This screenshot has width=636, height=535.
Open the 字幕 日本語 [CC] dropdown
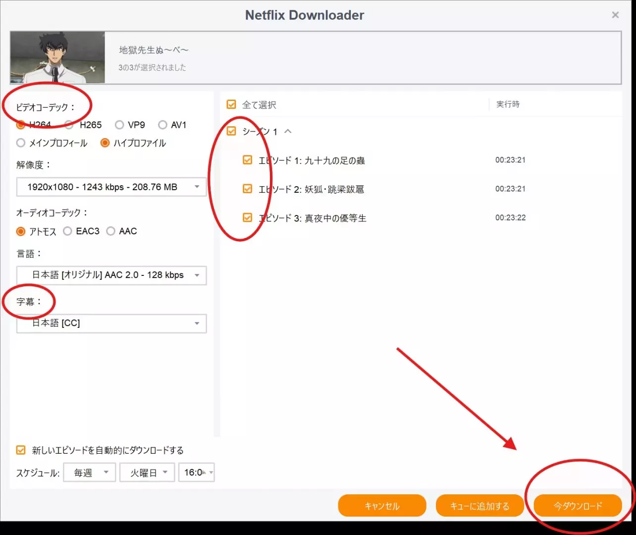[x=111, y=323]
